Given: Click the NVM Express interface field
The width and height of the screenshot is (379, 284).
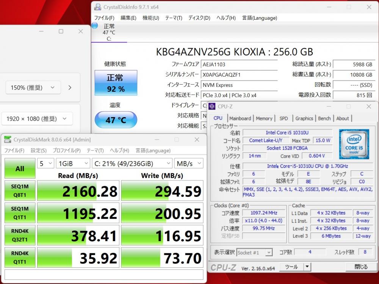Looking at the screenshot, I should pyautogui.click(x=239, y=85).
